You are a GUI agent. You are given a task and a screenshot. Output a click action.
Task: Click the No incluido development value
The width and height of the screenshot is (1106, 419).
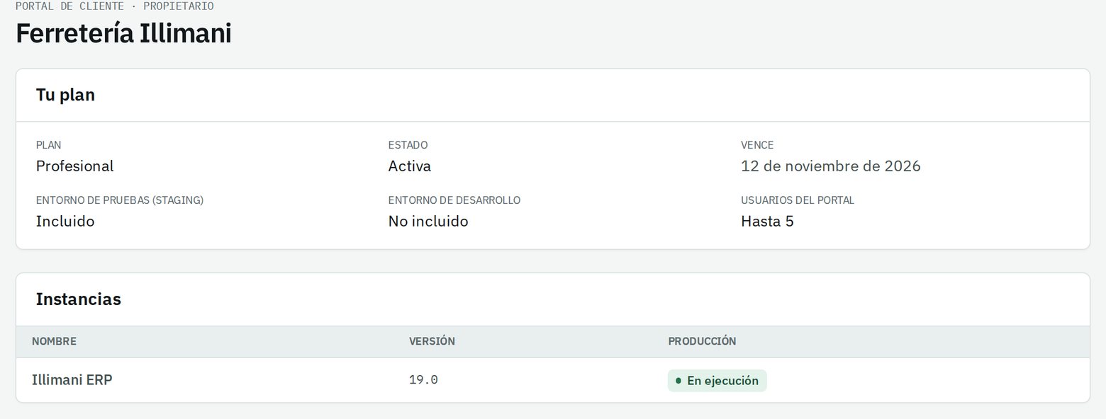(428, 222)
